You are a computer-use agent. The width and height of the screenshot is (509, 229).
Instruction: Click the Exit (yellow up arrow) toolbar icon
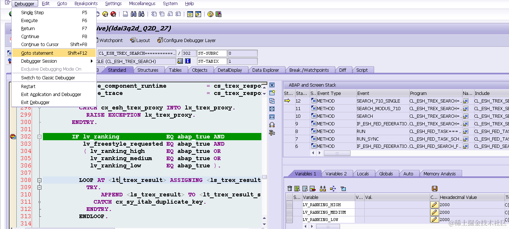tap(105, 14)
